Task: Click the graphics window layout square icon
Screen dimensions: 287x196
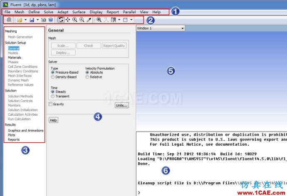Action: 125,20
